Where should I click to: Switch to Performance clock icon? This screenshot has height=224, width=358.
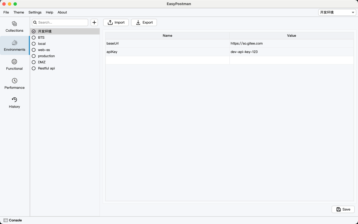coord(14,81)
